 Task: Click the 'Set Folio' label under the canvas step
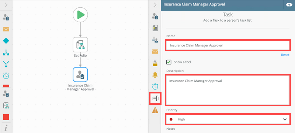[80, 56]
